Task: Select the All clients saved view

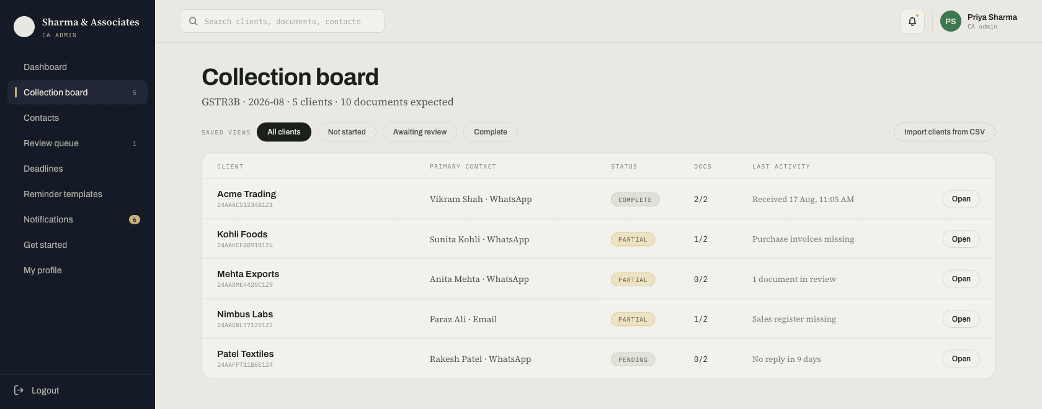Action: 284,132
